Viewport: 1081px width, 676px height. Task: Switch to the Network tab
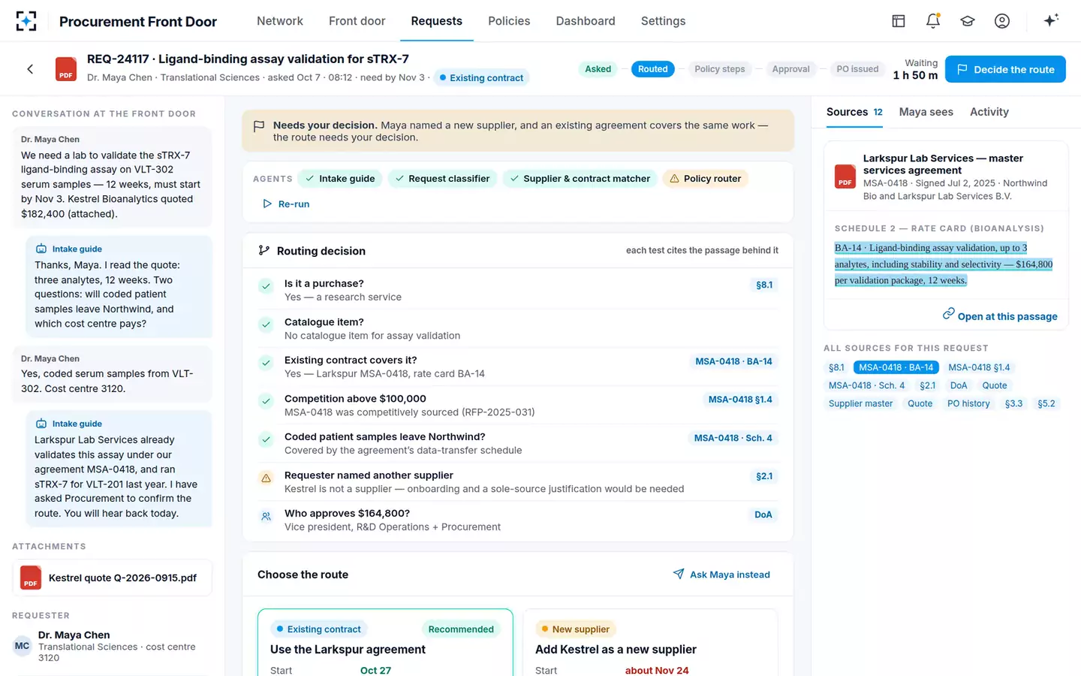tap(280, 21)
